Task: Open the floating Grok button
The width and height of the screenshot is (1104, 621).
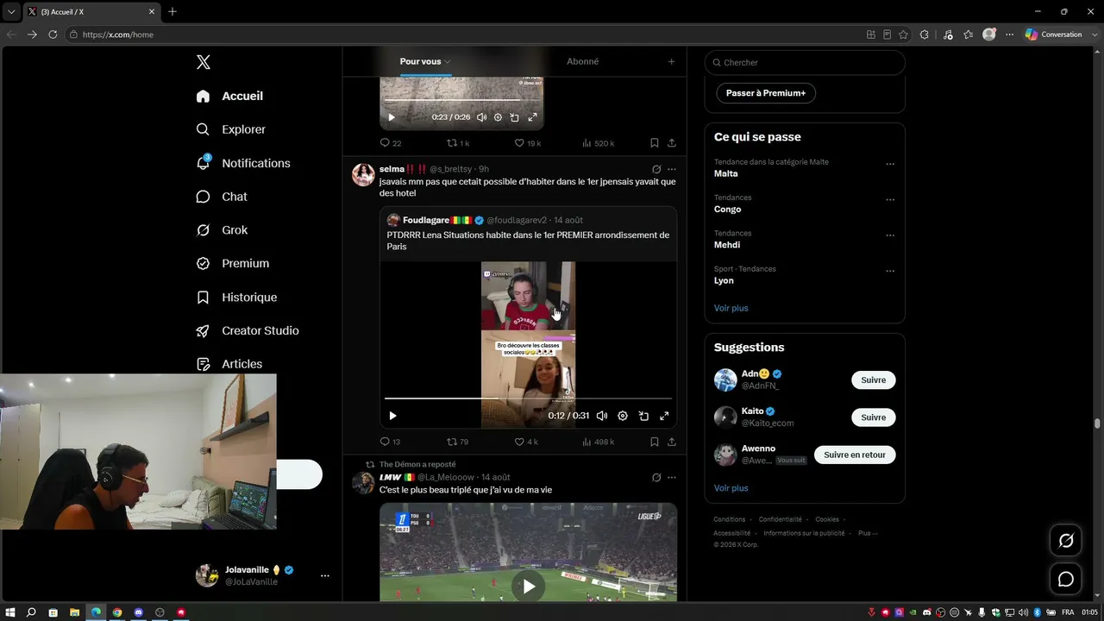Action: click(1066, 541)
